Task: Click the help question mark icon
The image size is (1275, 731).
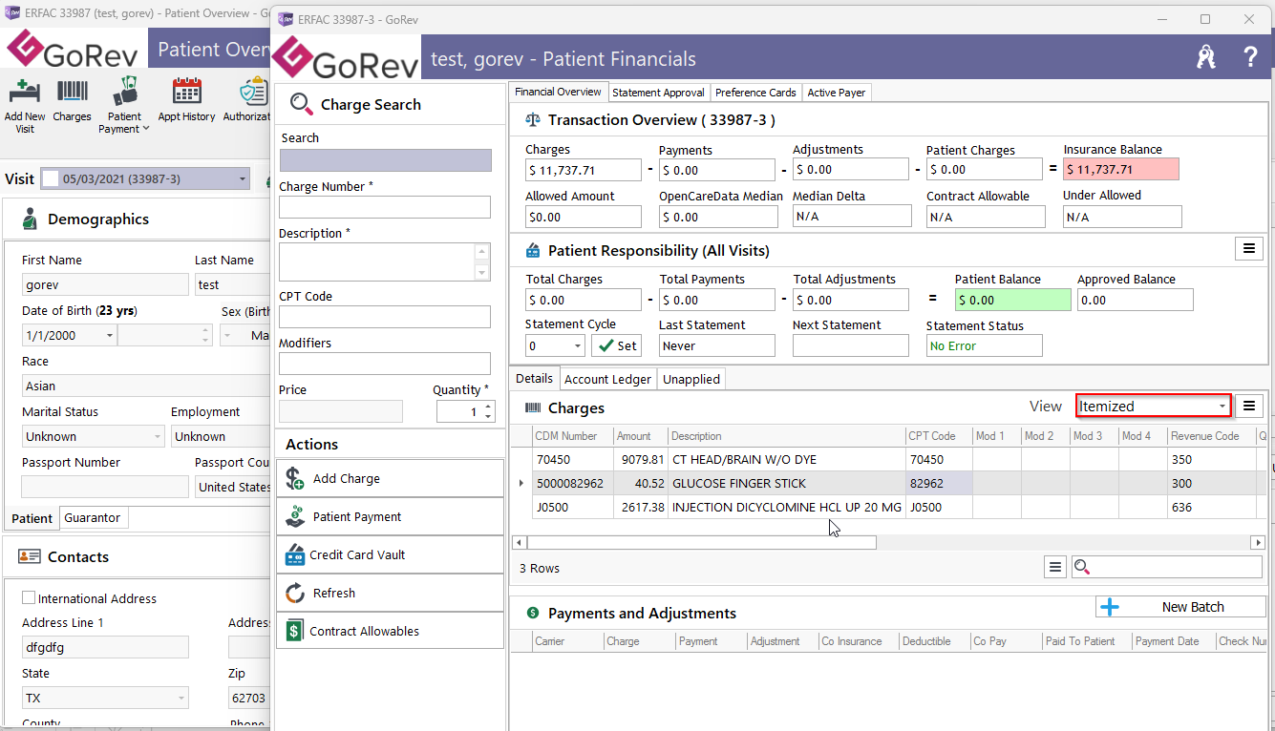Action: click(1250, 57)
